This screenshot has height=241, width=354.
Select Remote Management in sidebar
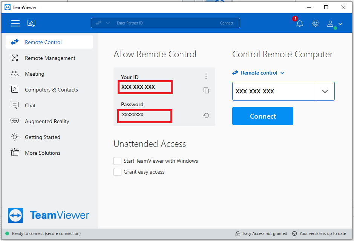tap(50, 58)
